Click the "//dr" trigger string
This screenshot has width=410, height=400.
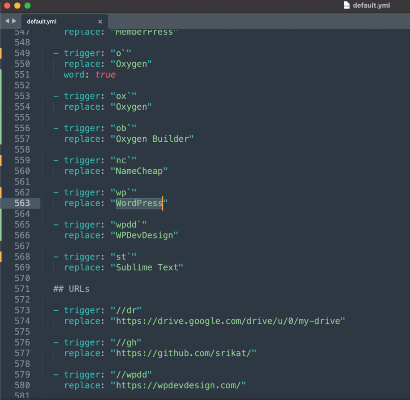click(x=126, y=311)
